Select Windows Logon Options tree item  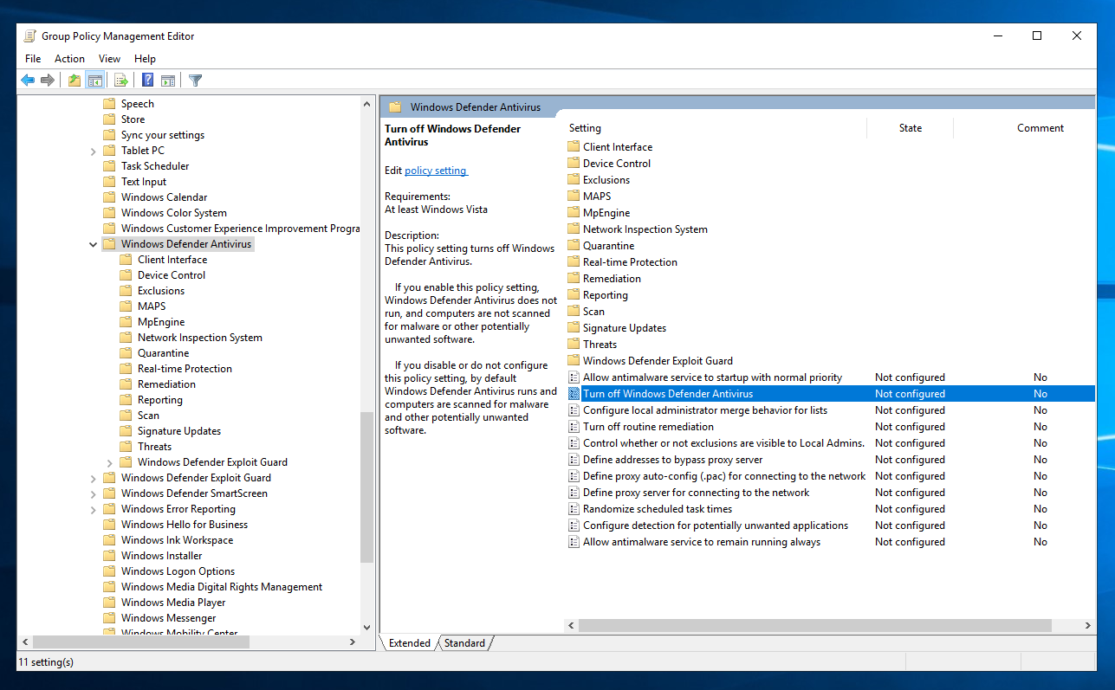click(178, 571)
